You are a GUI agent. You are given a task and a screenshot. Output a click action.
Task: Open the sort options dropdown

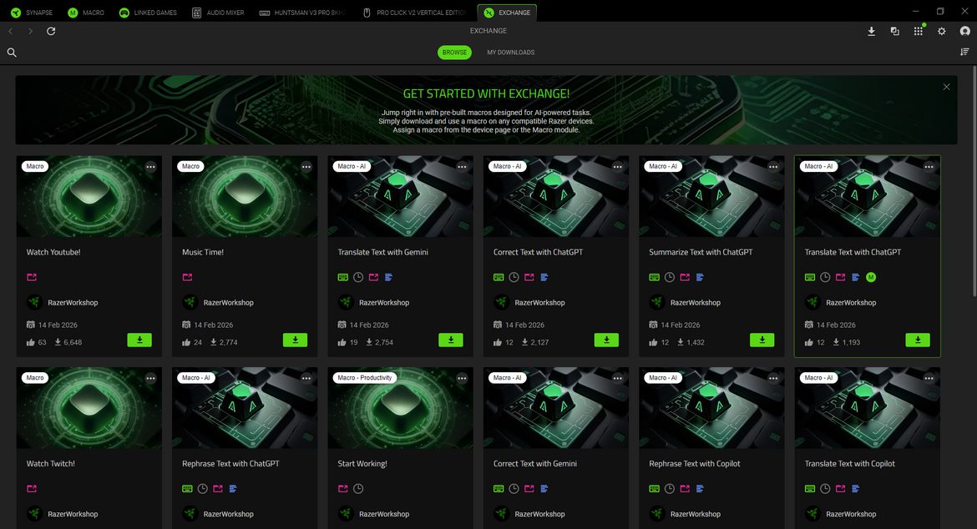point(964,52)
